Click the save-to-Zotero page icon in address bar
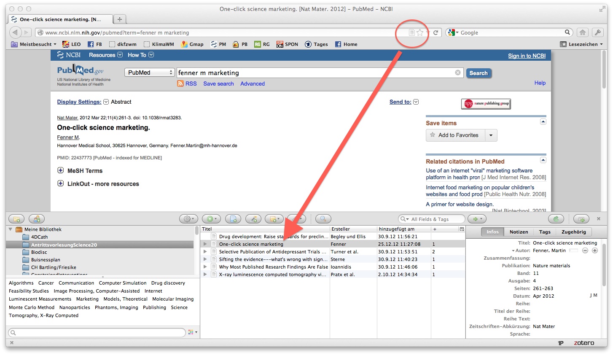613x355 pixels. coord(412,32)
